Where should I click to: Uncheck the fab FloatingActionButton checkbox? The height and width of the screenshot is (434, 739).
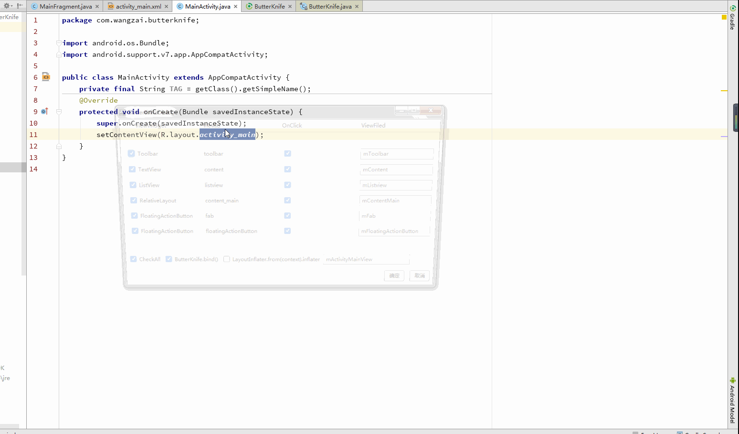(134, 215)
